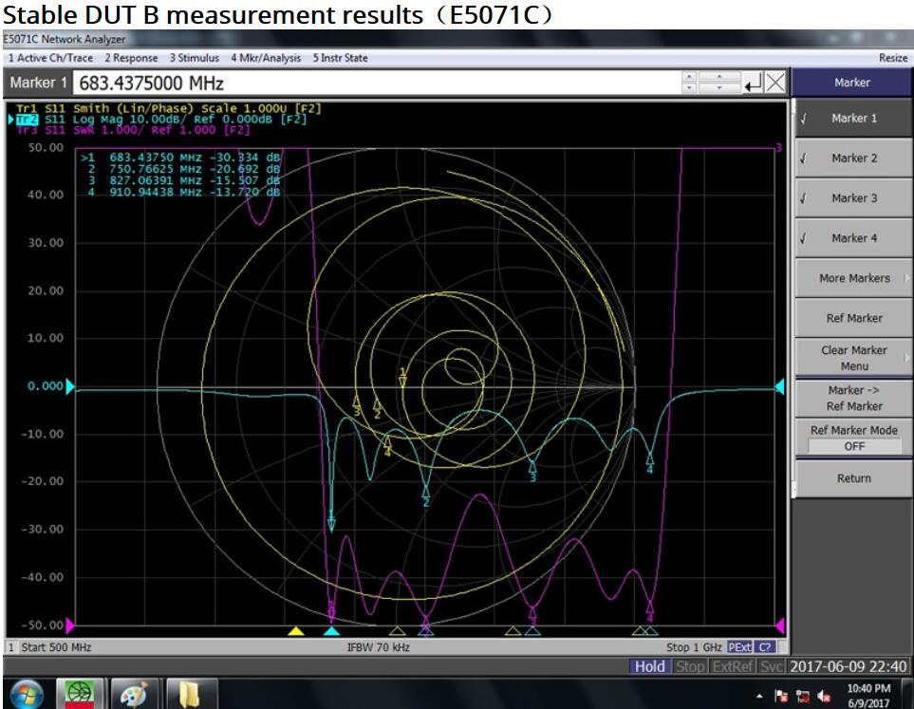Toggle the Marker 2 softkey
The height and width of the screenshot is (709, 914).
tap(853, 158)
